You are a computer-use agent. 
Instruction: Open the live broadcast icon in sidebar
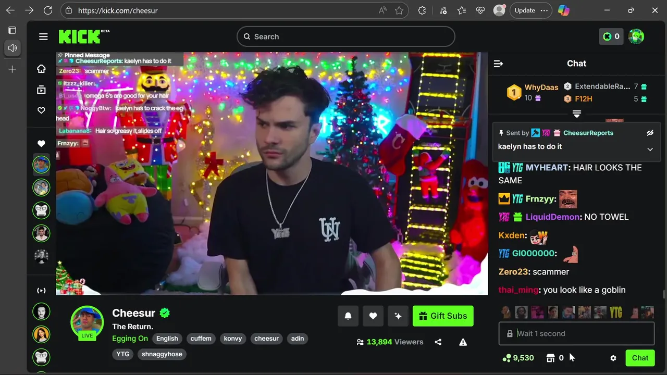click(41, 291)
